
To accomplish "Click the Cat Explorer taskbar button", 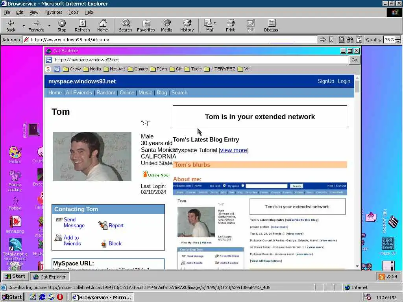I will click(49, 276).
